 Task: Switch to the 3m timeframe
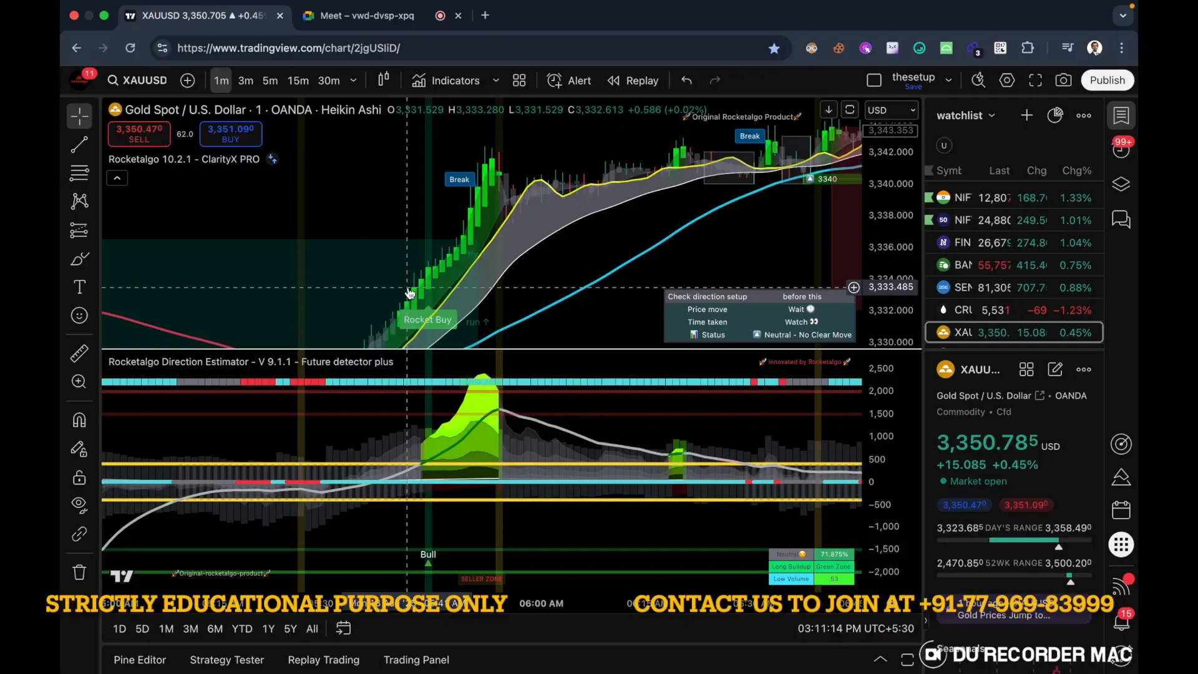(x=246, y=81)
